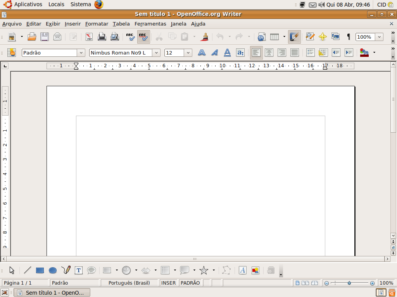Expand the basic shapes dropdown
397x297 pixels.
116,270
